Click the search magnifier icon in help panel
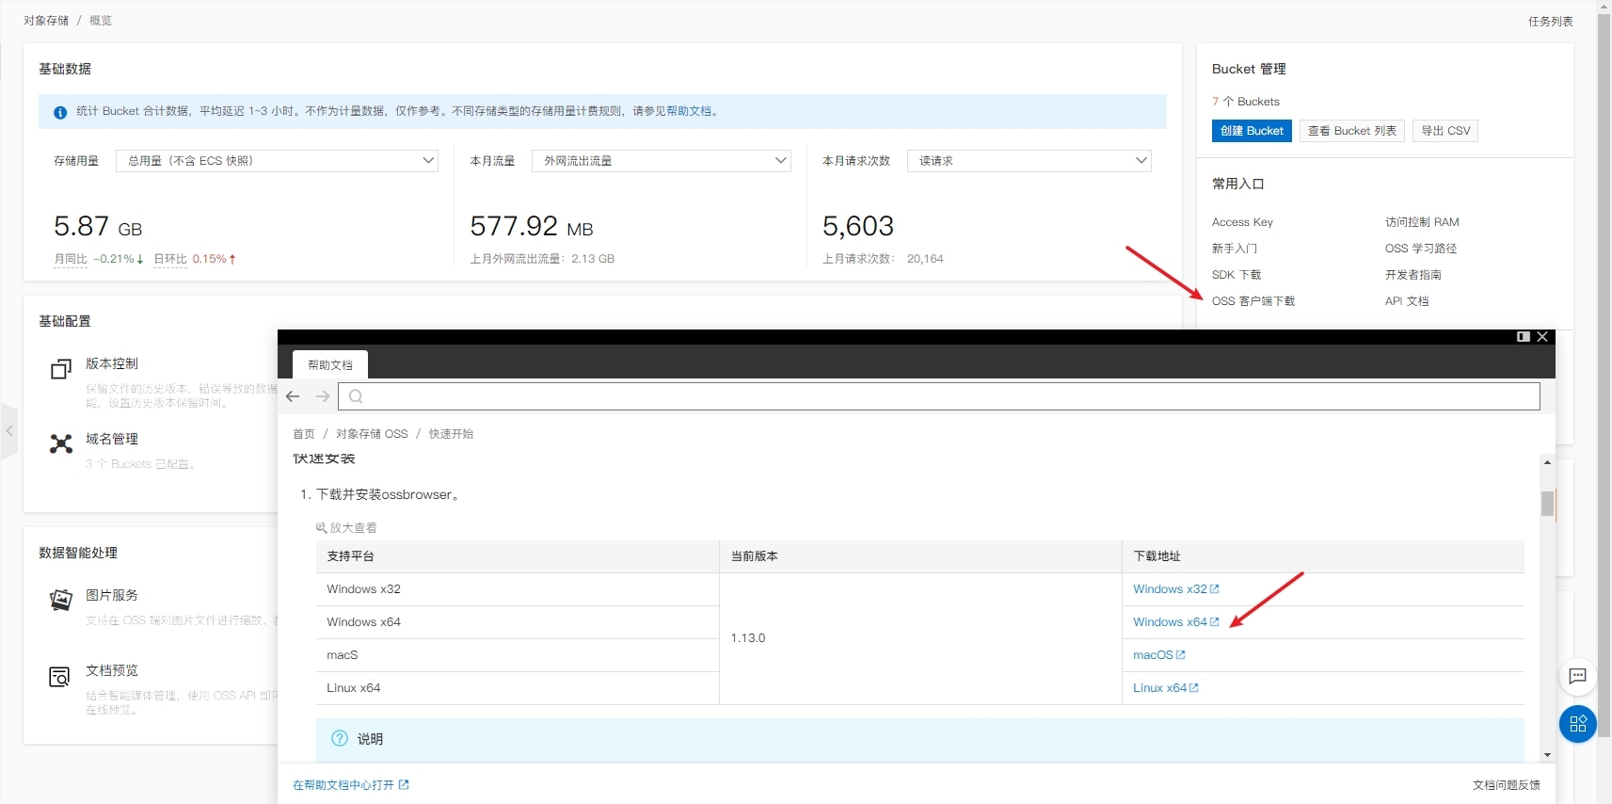Screen dimensions: 1612x804 pos(356,396)
